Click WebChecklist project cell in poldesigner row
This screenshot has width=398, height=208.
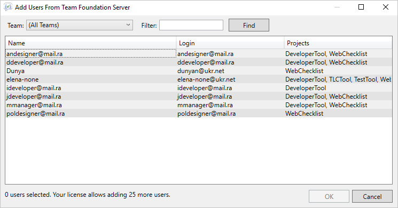click(x=305, y=114)
